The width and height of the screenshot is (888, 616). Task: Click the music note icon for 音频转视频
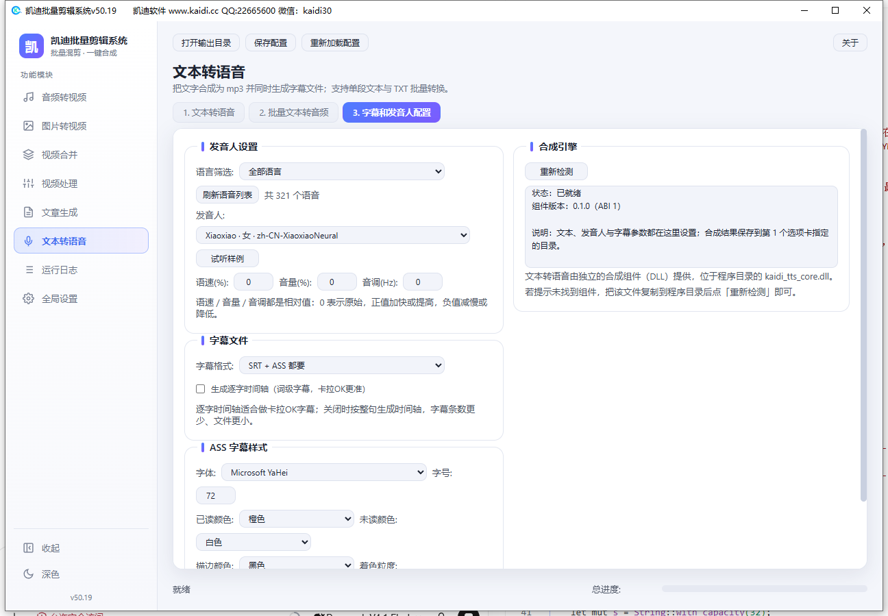pyautogui.click(x=28, y=97)
